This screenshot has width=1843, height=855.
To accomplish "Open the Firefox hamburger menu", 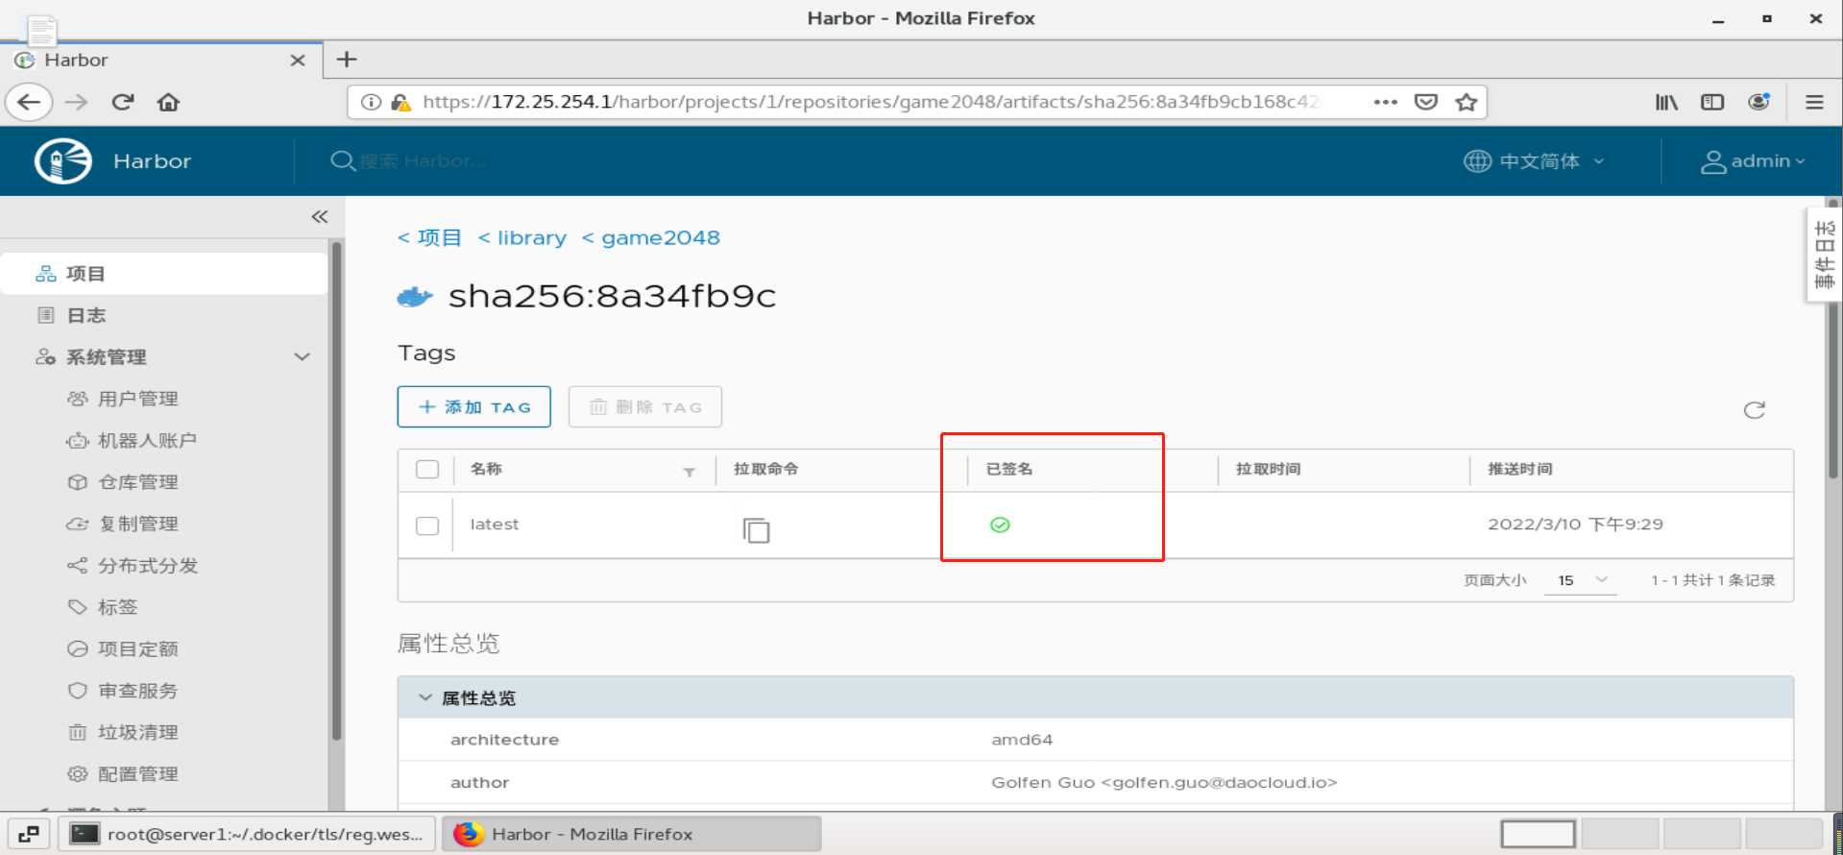I will point(1814,102).
